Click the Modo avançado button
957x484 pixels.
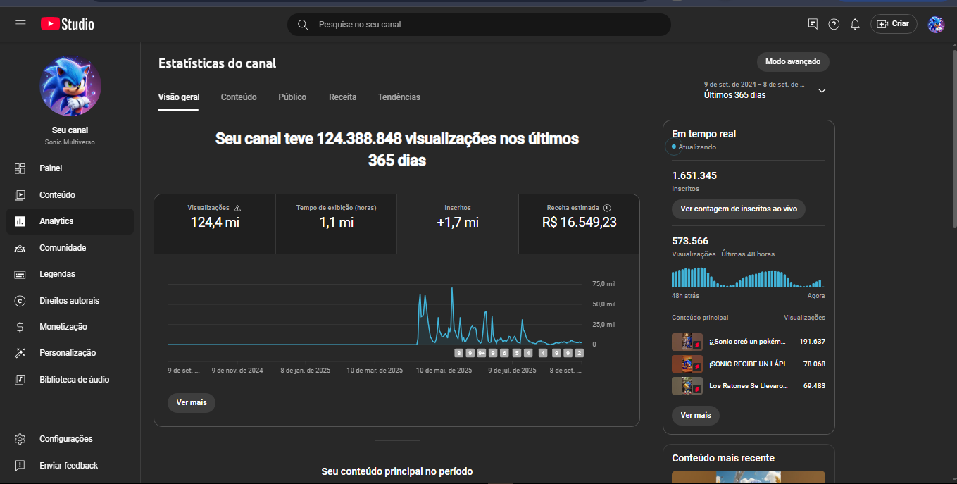793,62
